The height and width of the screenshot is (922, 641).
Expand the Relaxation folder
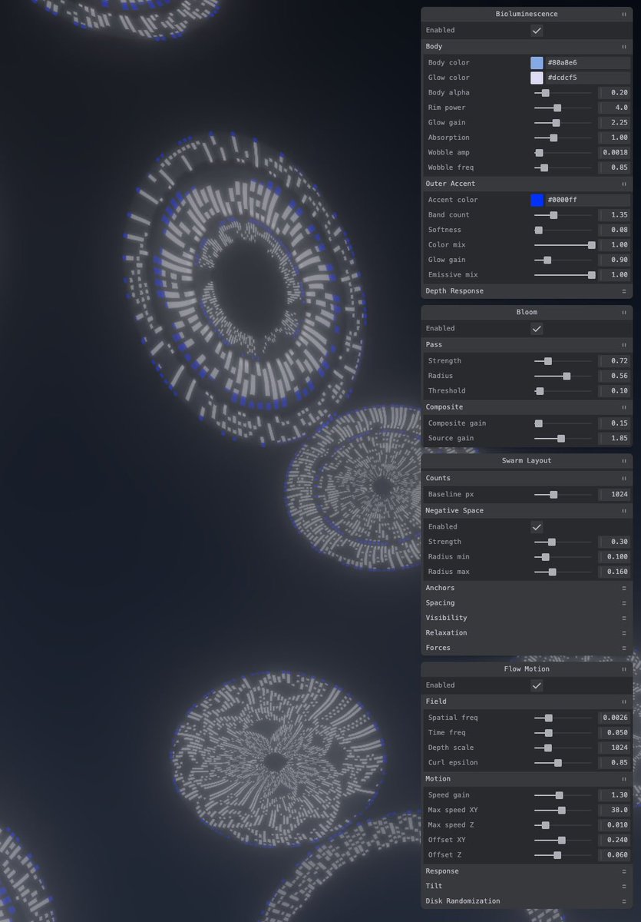[x=527, y=633]
